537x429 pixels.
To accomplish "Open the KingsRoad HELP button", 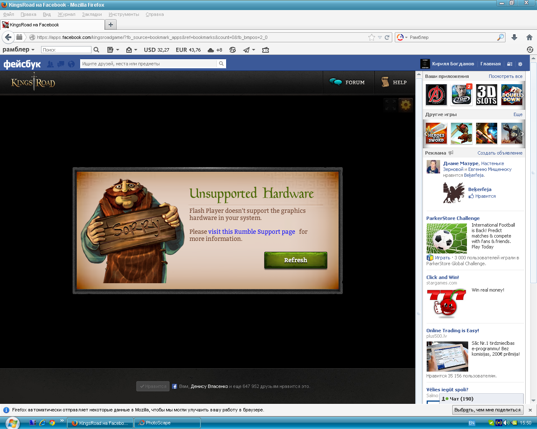I will click(x=394, y=83).
